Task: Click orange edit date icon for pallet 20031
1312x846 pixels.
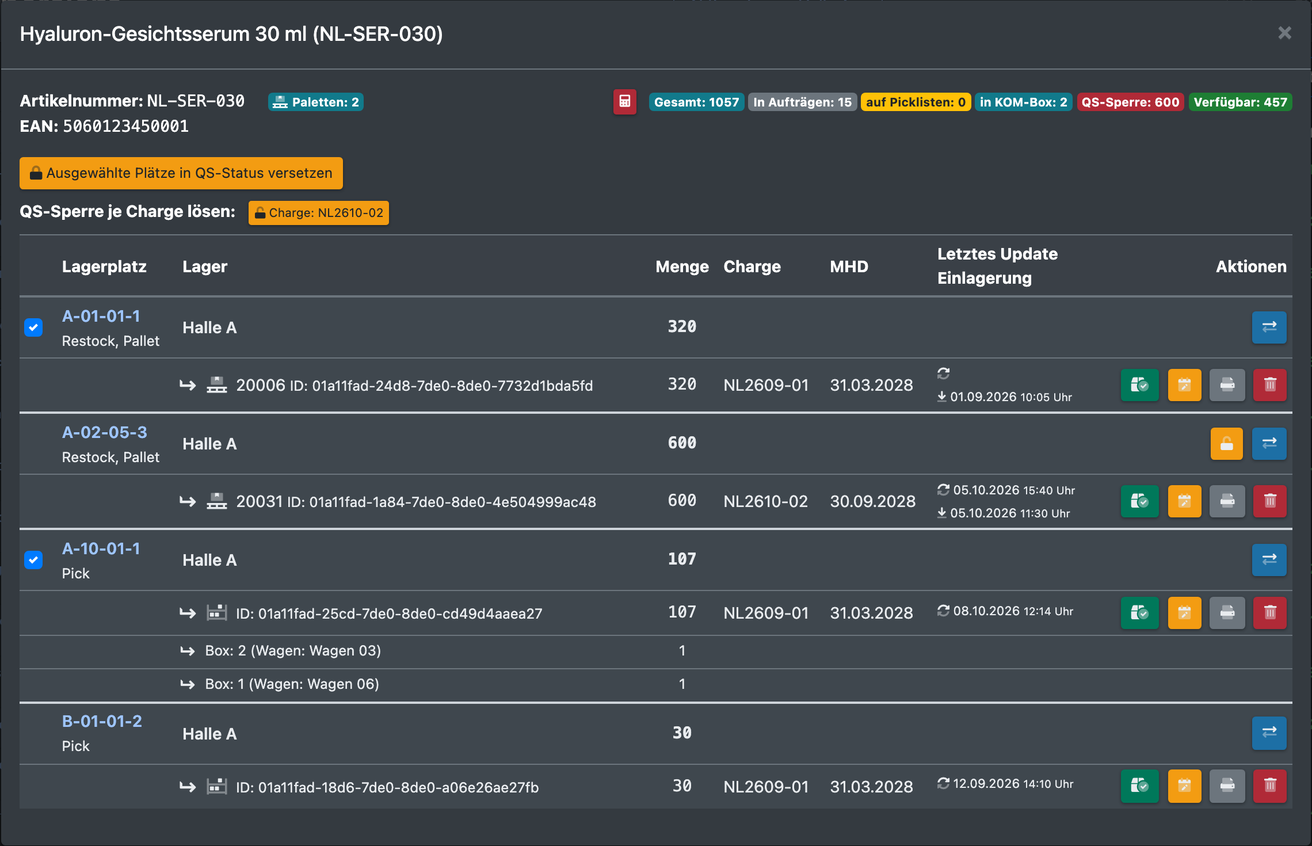Action: point(1184,501)
